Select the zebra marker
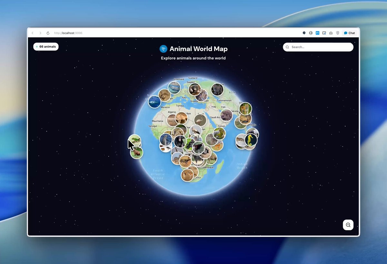This screenshot has height=264, width=387. click(x=177, y=158)
